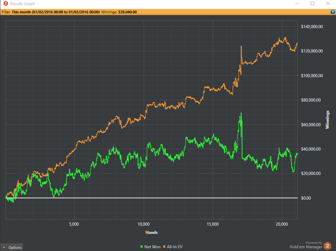Click the 15,000 hands axis label
336x251 pixels.
[213, 224]
